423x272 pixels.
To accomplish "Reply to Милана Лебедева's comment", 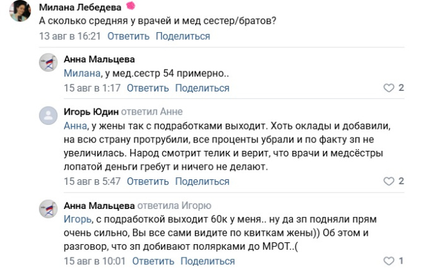I will coord(131,36).
